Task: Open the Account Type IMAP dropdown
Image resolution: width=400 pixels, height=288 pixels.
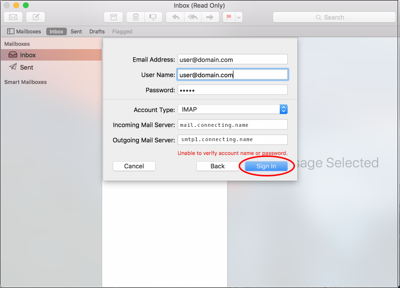Action: pos(283,109)
